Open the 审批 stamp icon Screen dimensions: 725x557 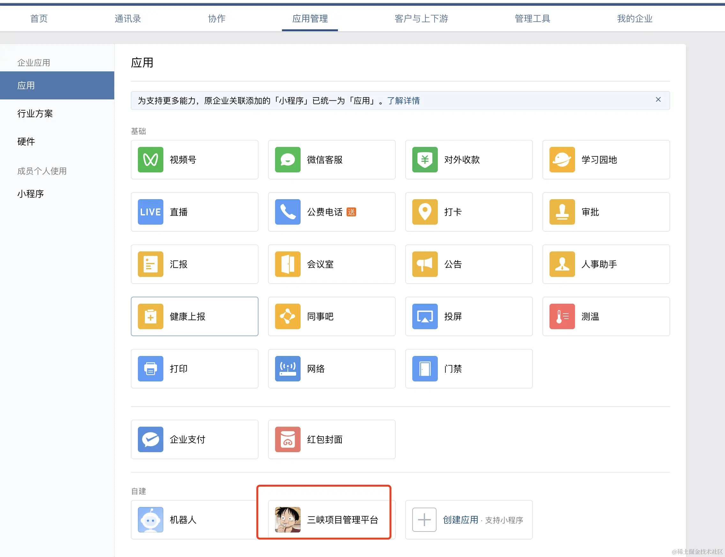(562, 212)
